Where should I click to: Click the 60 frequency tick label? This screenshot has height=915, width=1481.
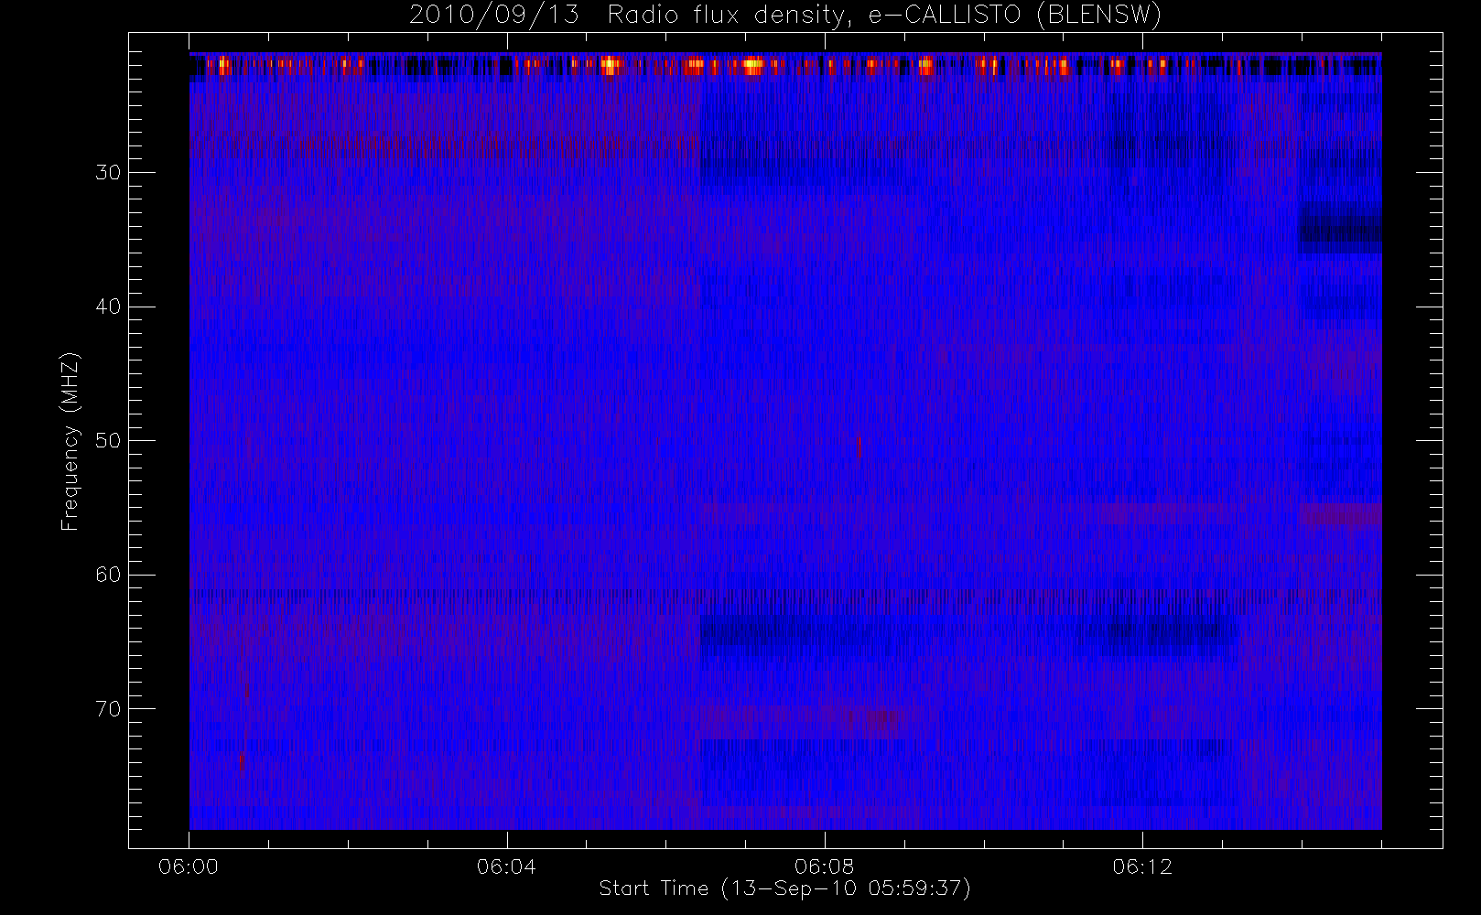pyautogui.click(x=108, y=575)
